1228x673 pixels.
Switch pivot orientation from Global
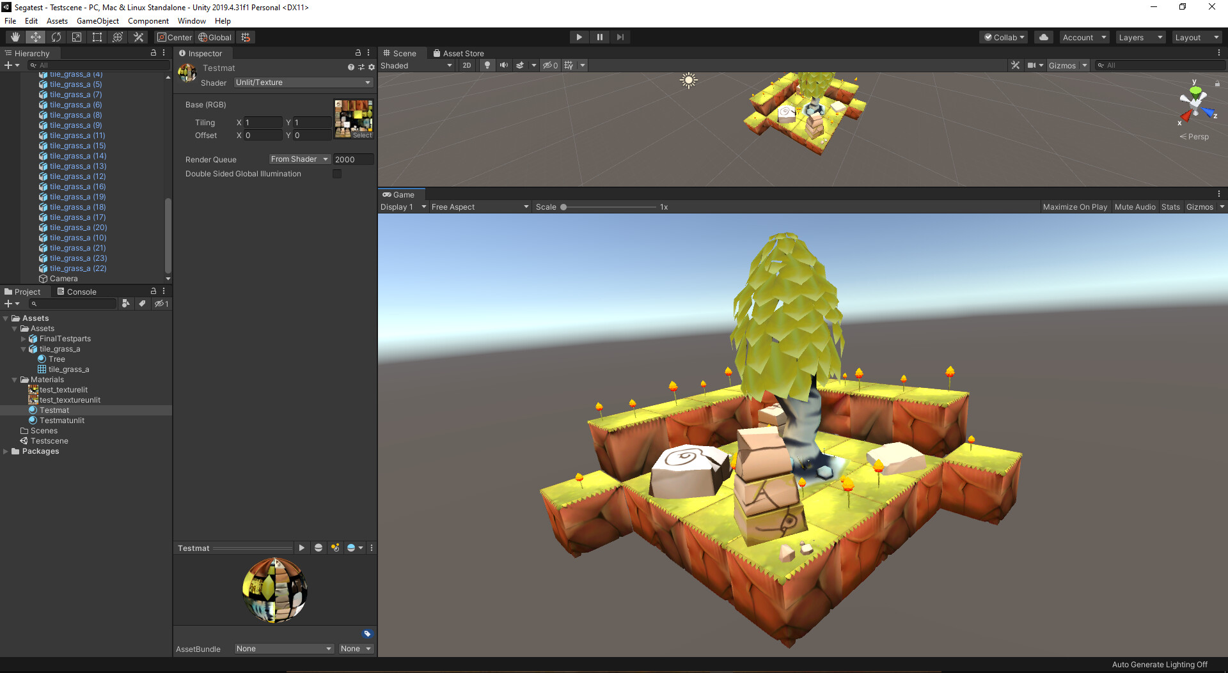215,36
